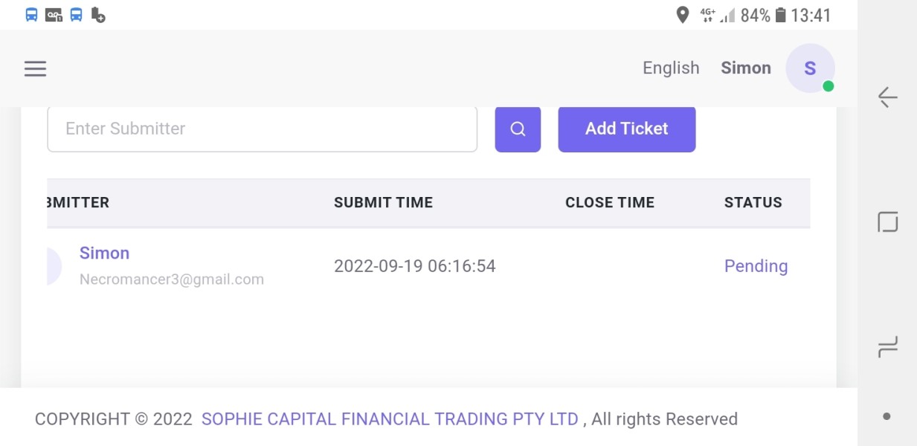Click the Close Time column header
Screen dimensions: 917x446
tap(609, 203)
